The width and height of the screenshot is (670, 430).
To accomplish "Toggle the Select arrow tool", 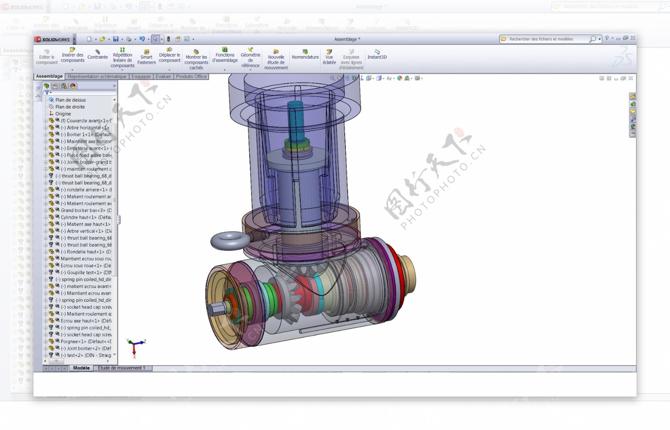I will tap(155, 39).
